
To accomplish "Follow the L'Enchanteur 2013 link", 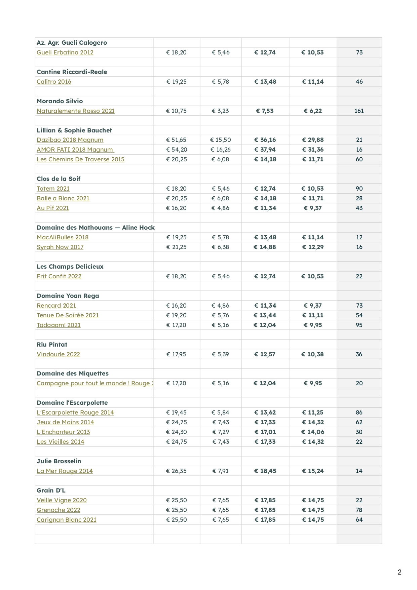I will click(63, 432).
